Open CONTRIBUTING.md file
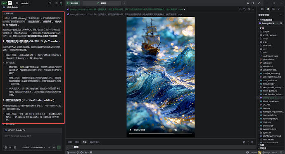 pyautogui.click(x=271, y=77)
